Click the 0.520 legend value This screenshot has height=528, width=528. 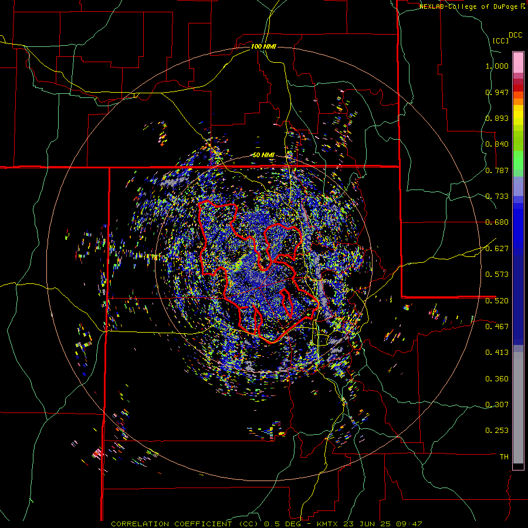pos(497,301)
